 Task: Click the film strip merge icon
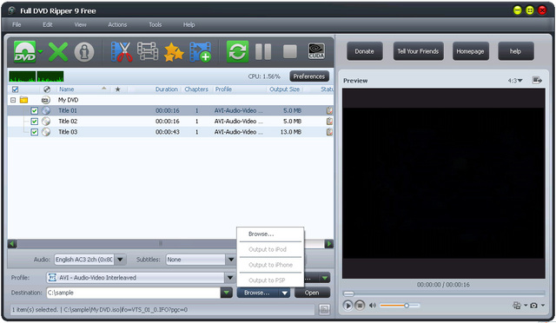pyautogui.click(x=148, y=52)
